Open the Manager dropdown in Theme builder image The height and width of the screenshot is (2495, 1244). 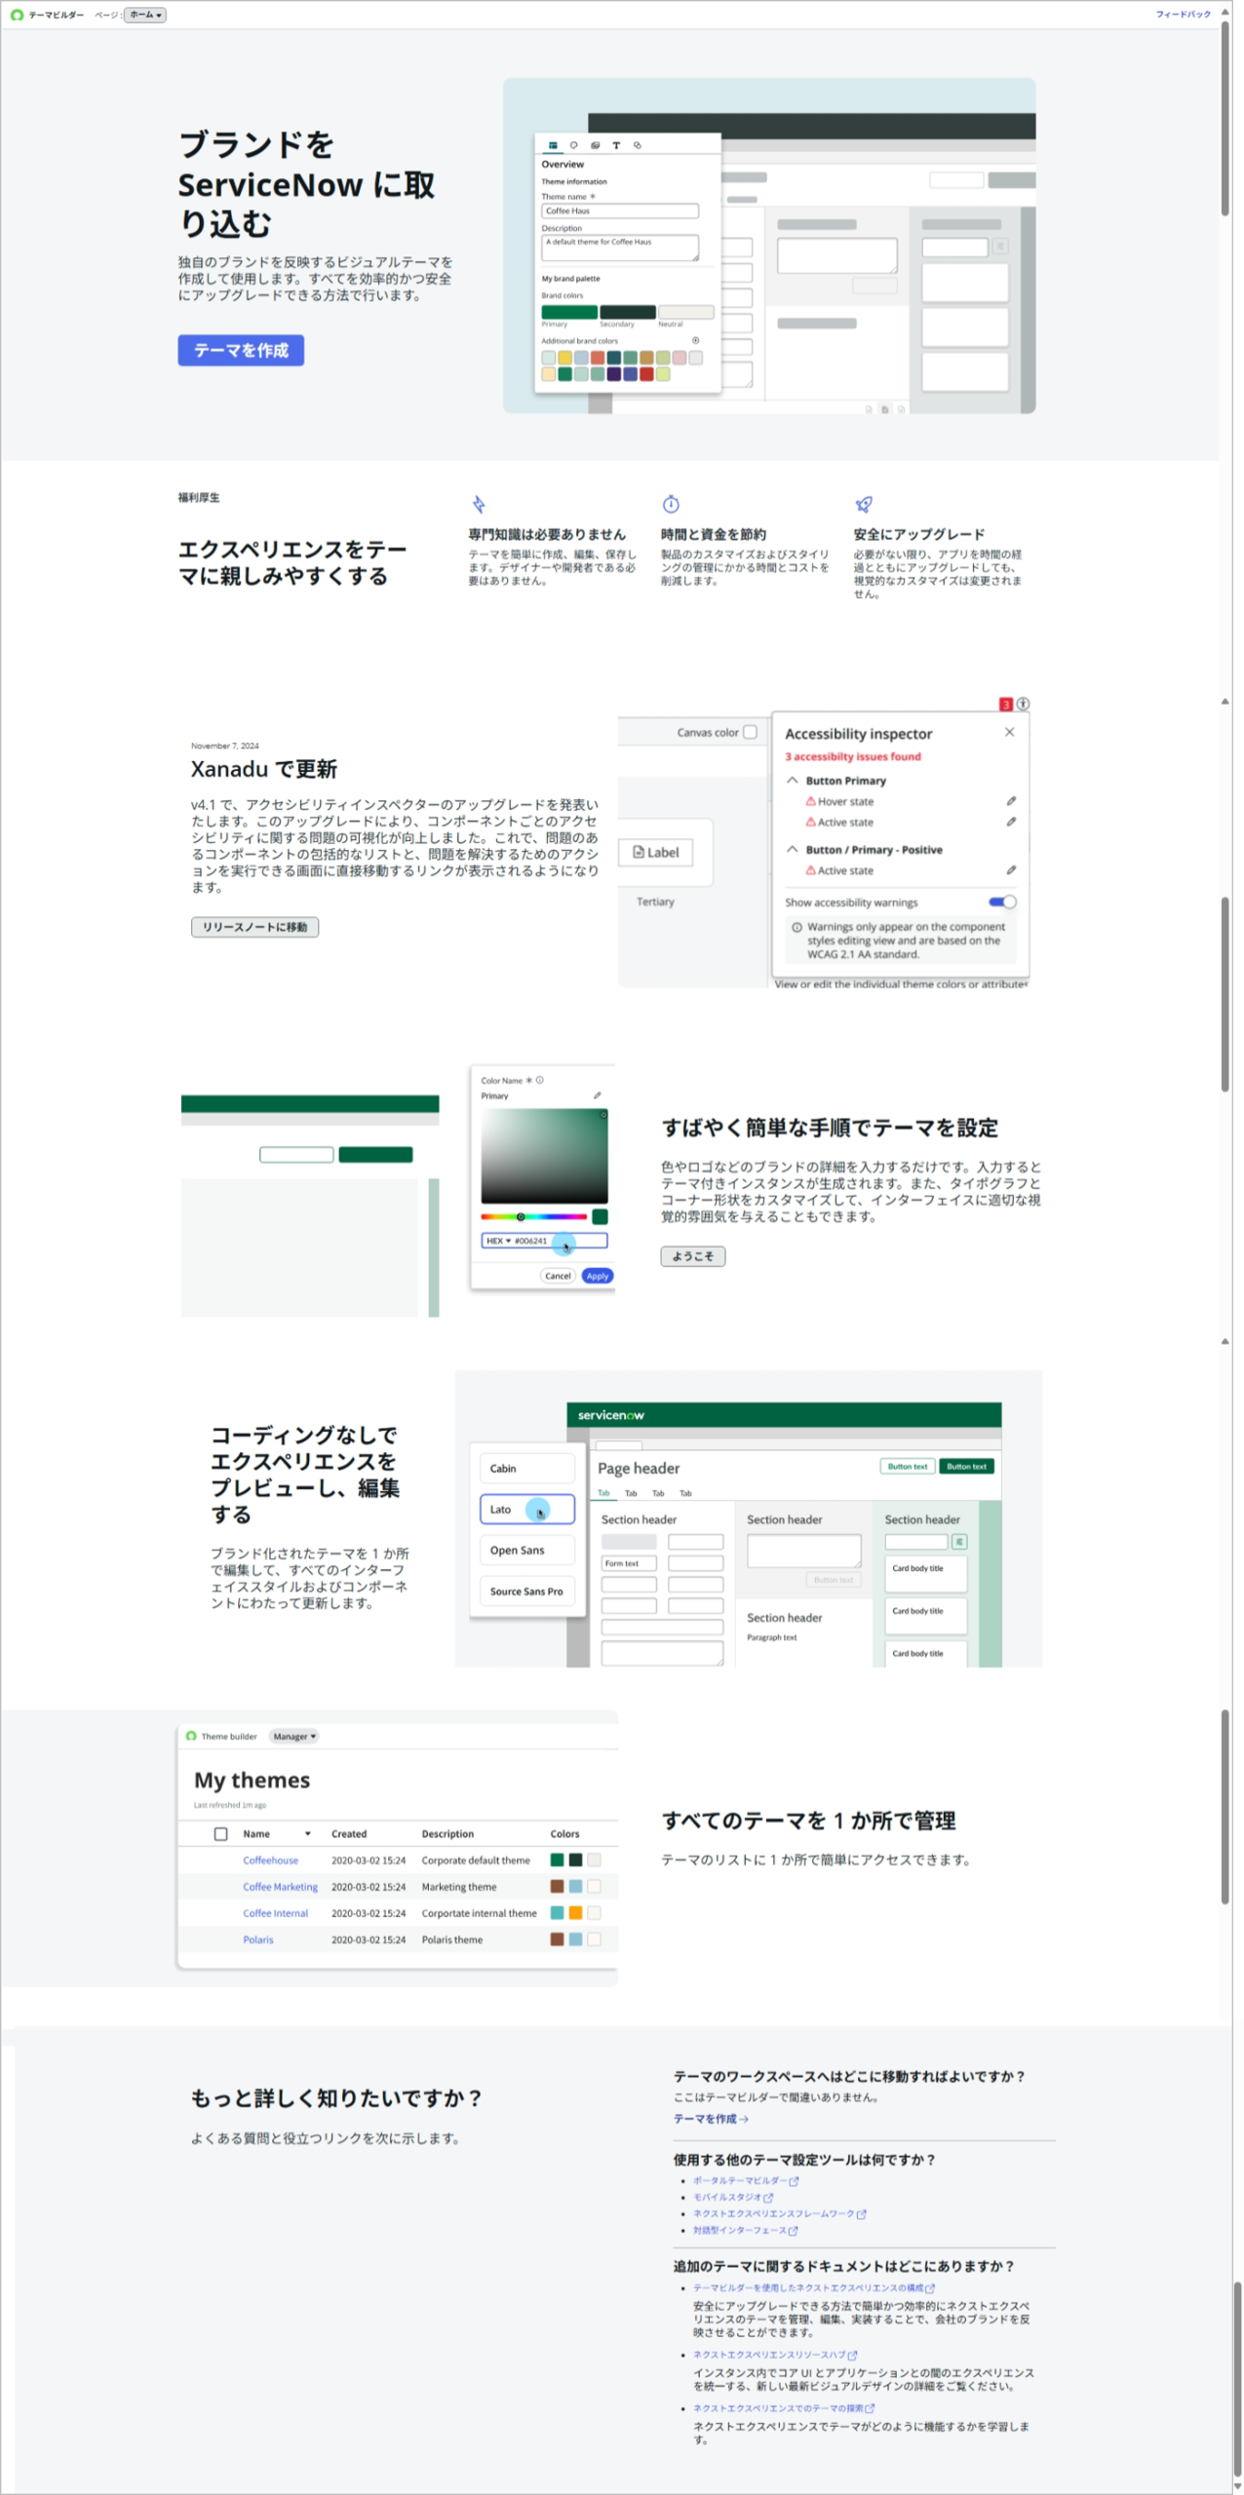click(x=294, y=1736)
